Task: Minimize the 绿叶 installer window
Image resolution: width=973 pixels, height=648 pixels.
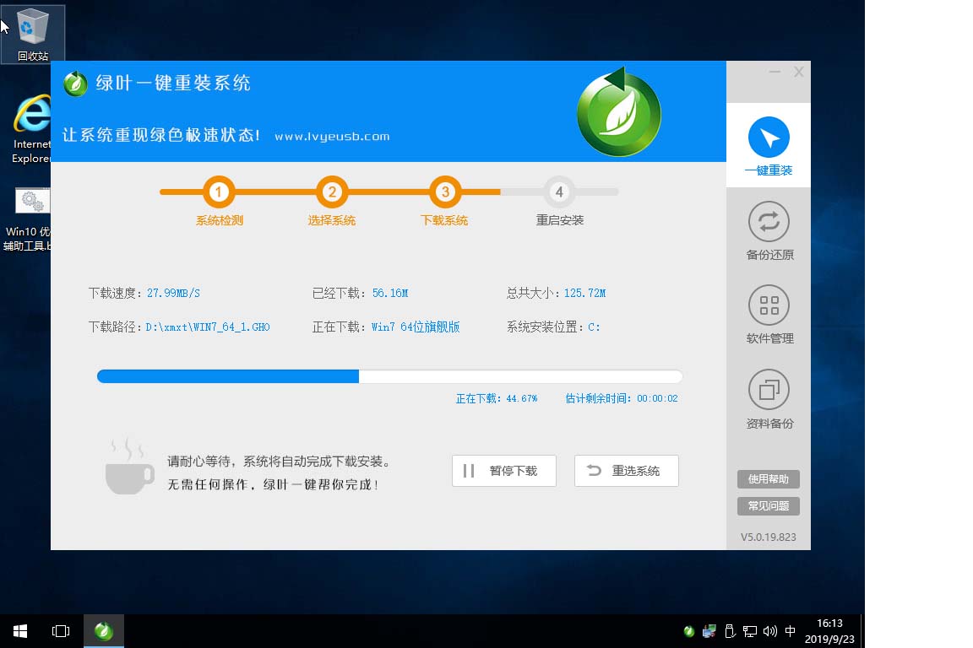Action: pyautogui.click(x=775, y=72)
